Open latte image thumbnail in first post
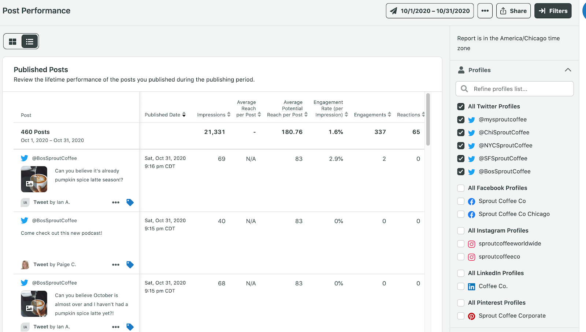Image resolution: width=586 pixels, height=332 pixels. pyautogui.click(x=34, y=179)
